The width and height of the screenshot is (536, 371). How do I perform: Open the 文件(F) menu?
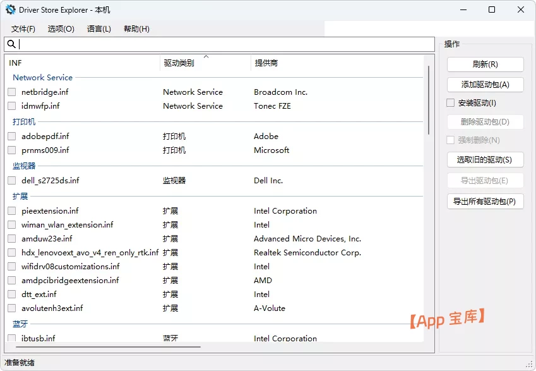23,29
